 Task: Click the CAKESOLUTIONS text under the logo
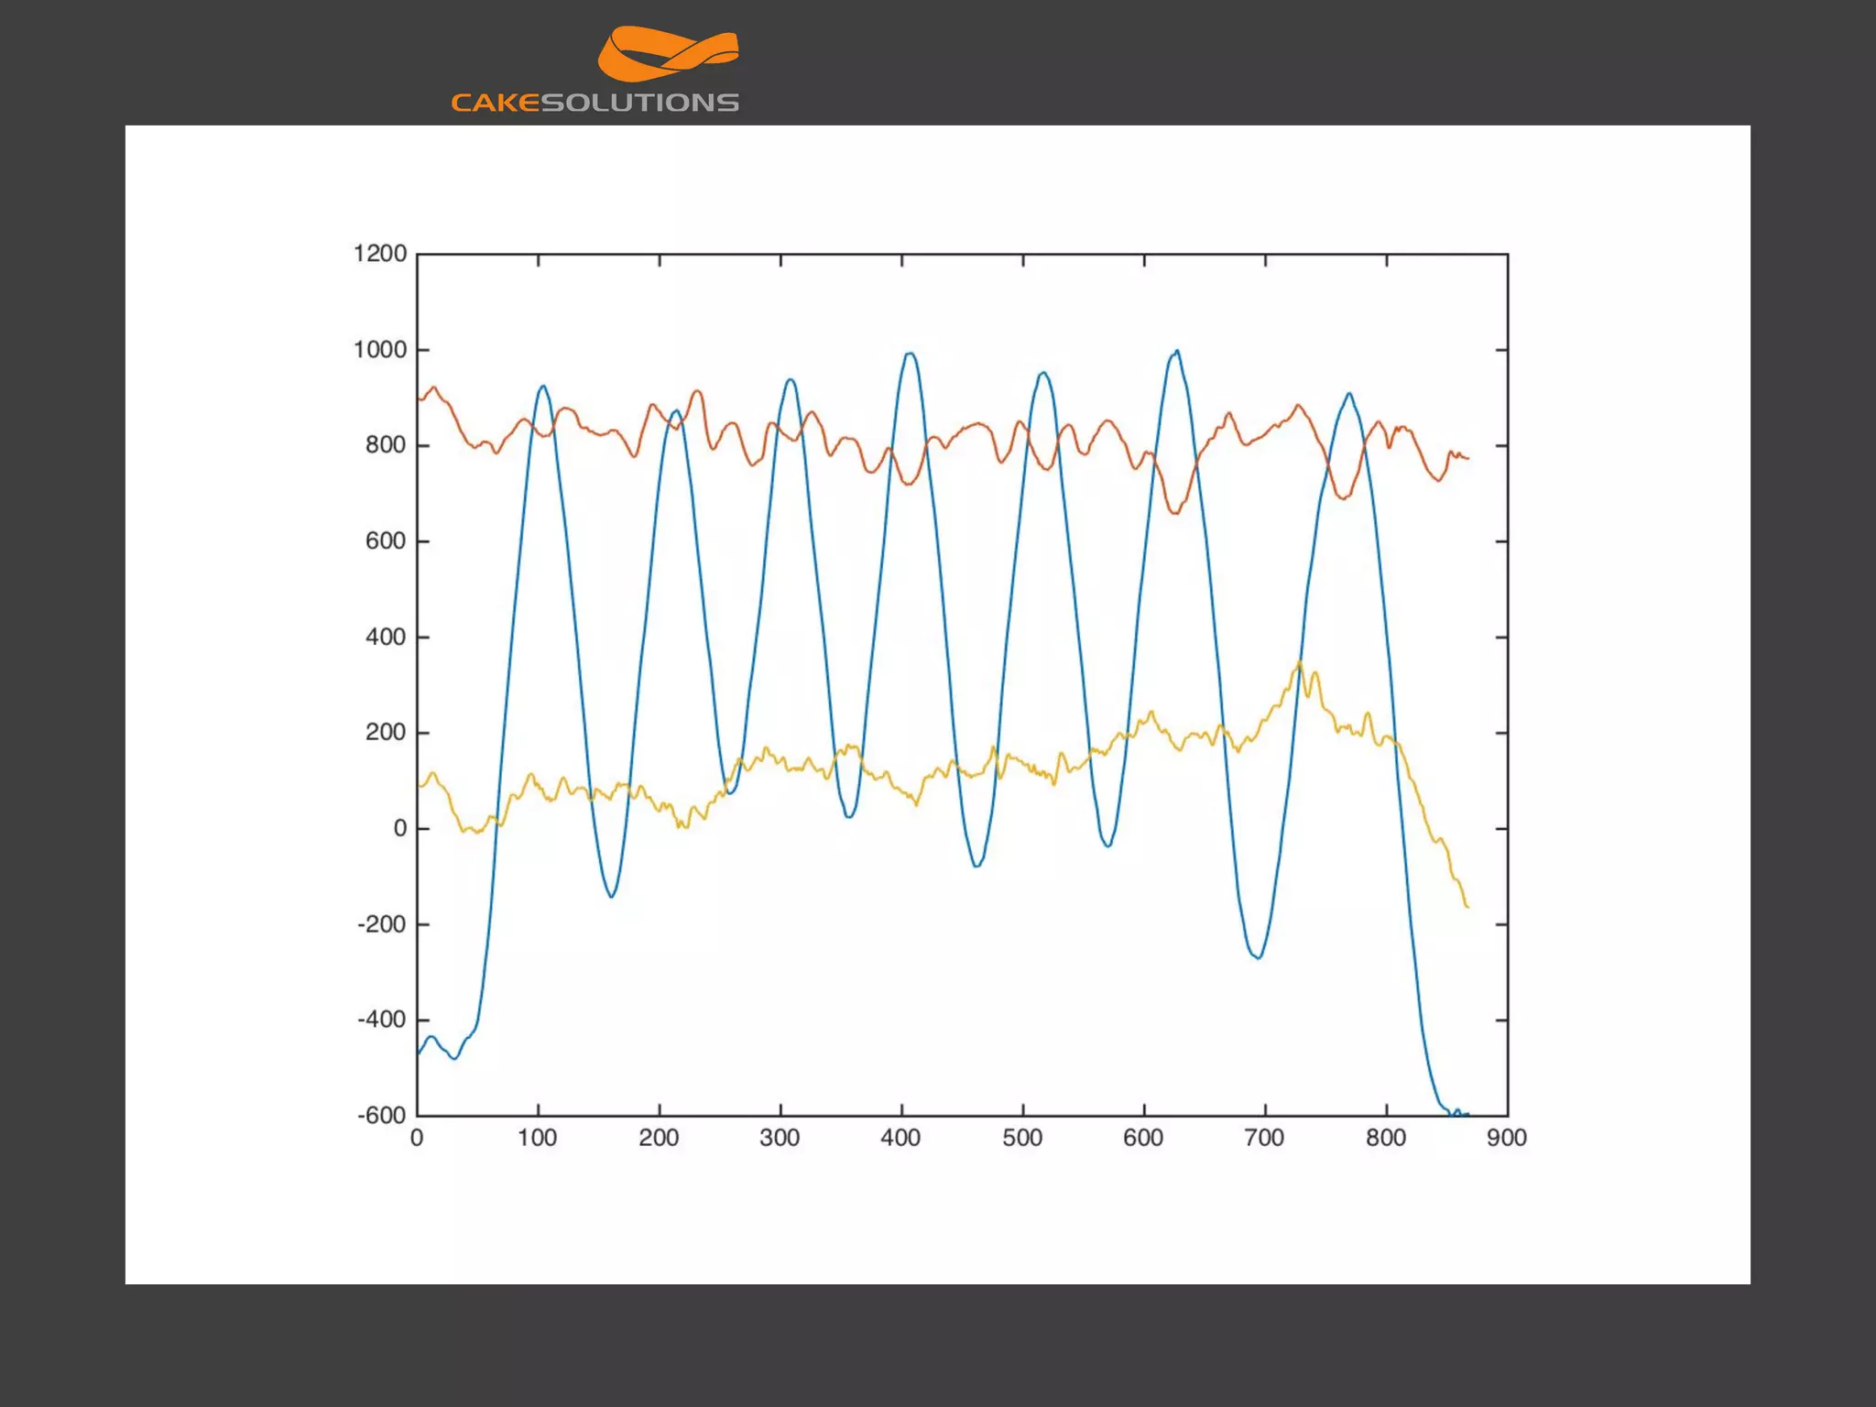click(x=594, y=103)
